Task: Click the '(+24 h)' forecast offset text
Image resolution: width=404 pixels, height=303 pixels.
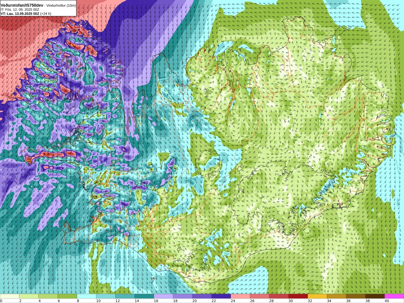Action: (x=46, y=14)
